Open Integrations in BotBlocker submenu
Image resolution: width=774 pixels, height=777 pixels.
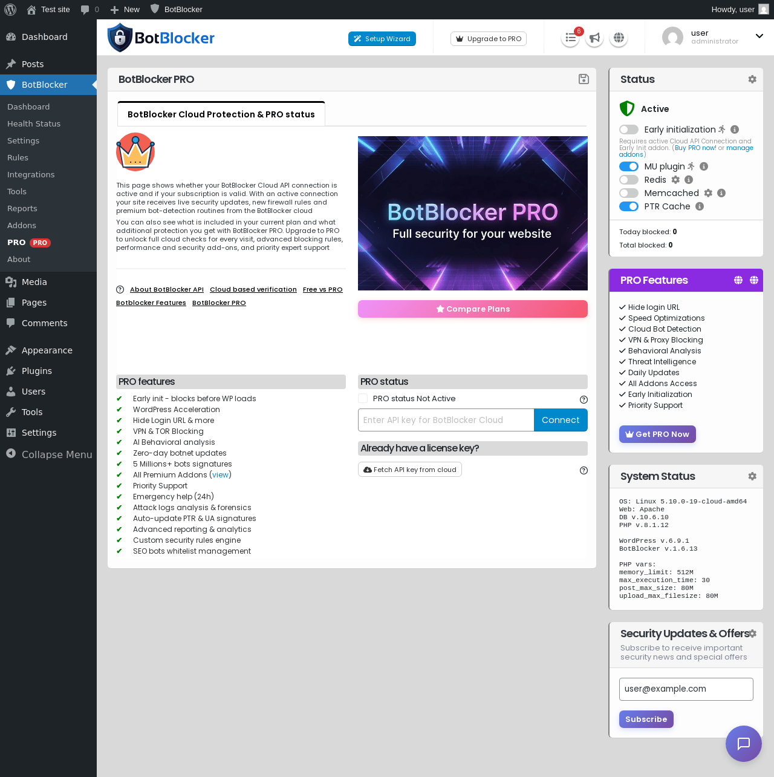point(31,174)
